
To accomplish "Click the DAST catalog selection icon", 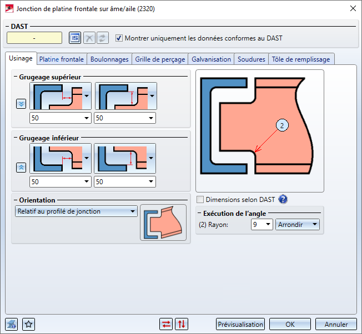I will coord(75,38).
